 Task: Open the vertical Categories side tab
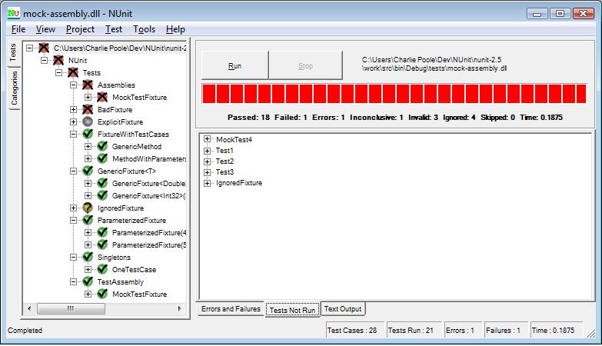click(14, 88)
